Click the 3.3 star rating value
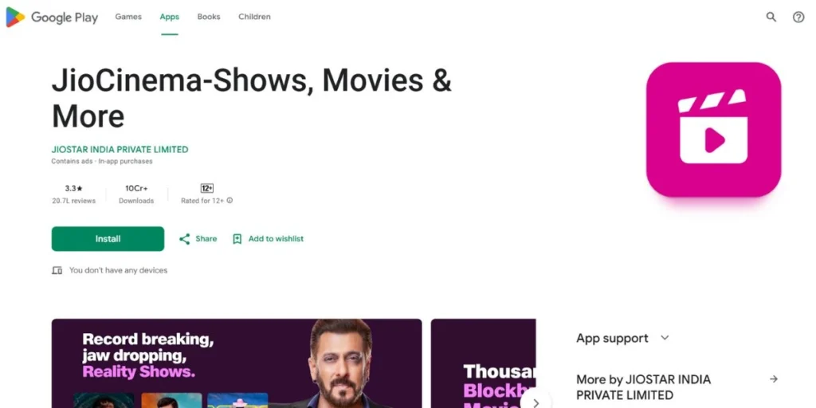This screenshot has width=816, height=408. [73, 188]
